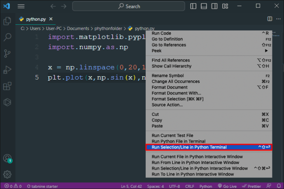Open the Source Control view
Viewport: 284px width, 189px height.
[x=7, y=54]
